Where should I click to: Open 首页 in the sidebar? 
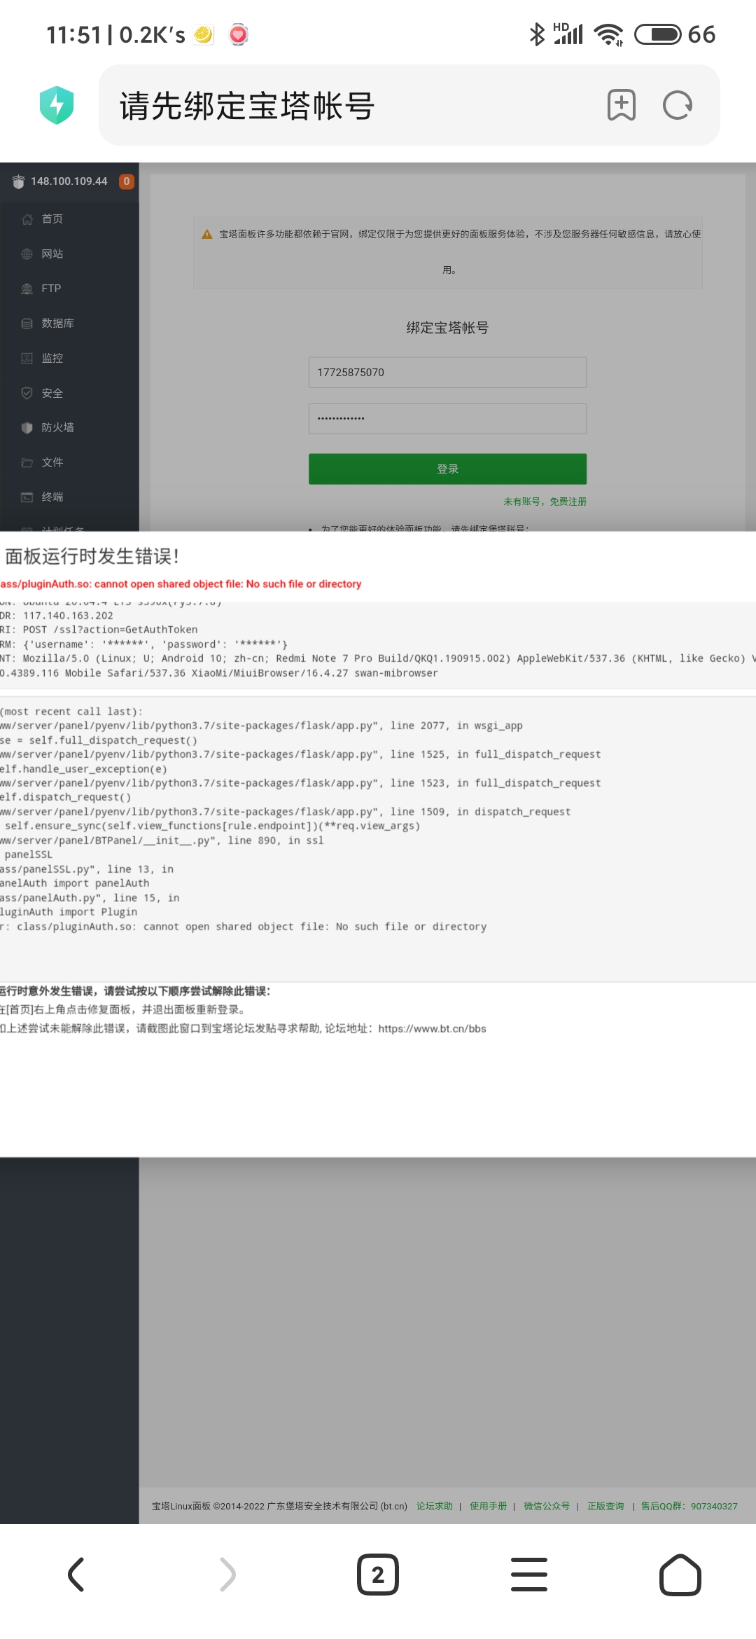click(52, 219)
